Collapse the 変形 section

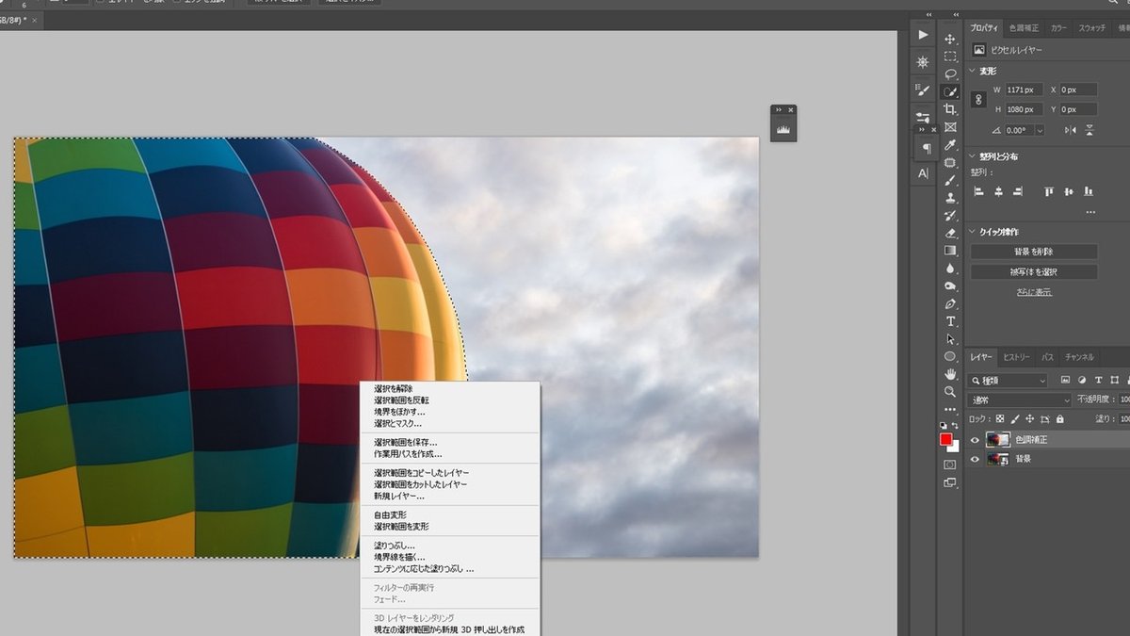pyautogui.click(x=973, y=71)
